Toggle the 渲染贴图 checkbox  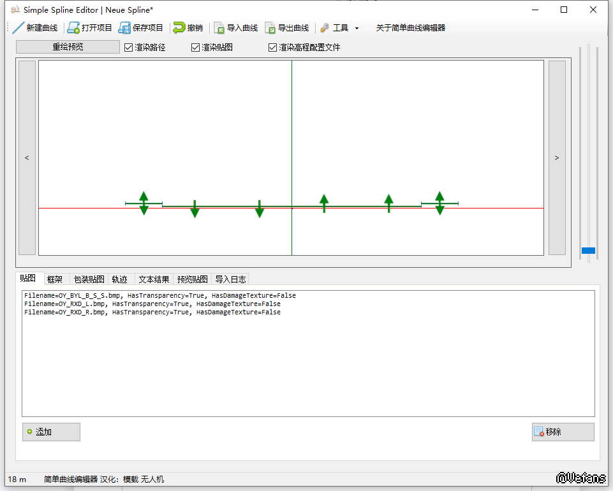(196, 48)
